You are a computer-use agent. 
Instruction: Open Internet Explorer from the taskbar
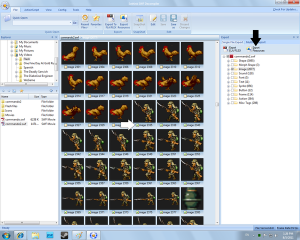click(20, 235)
